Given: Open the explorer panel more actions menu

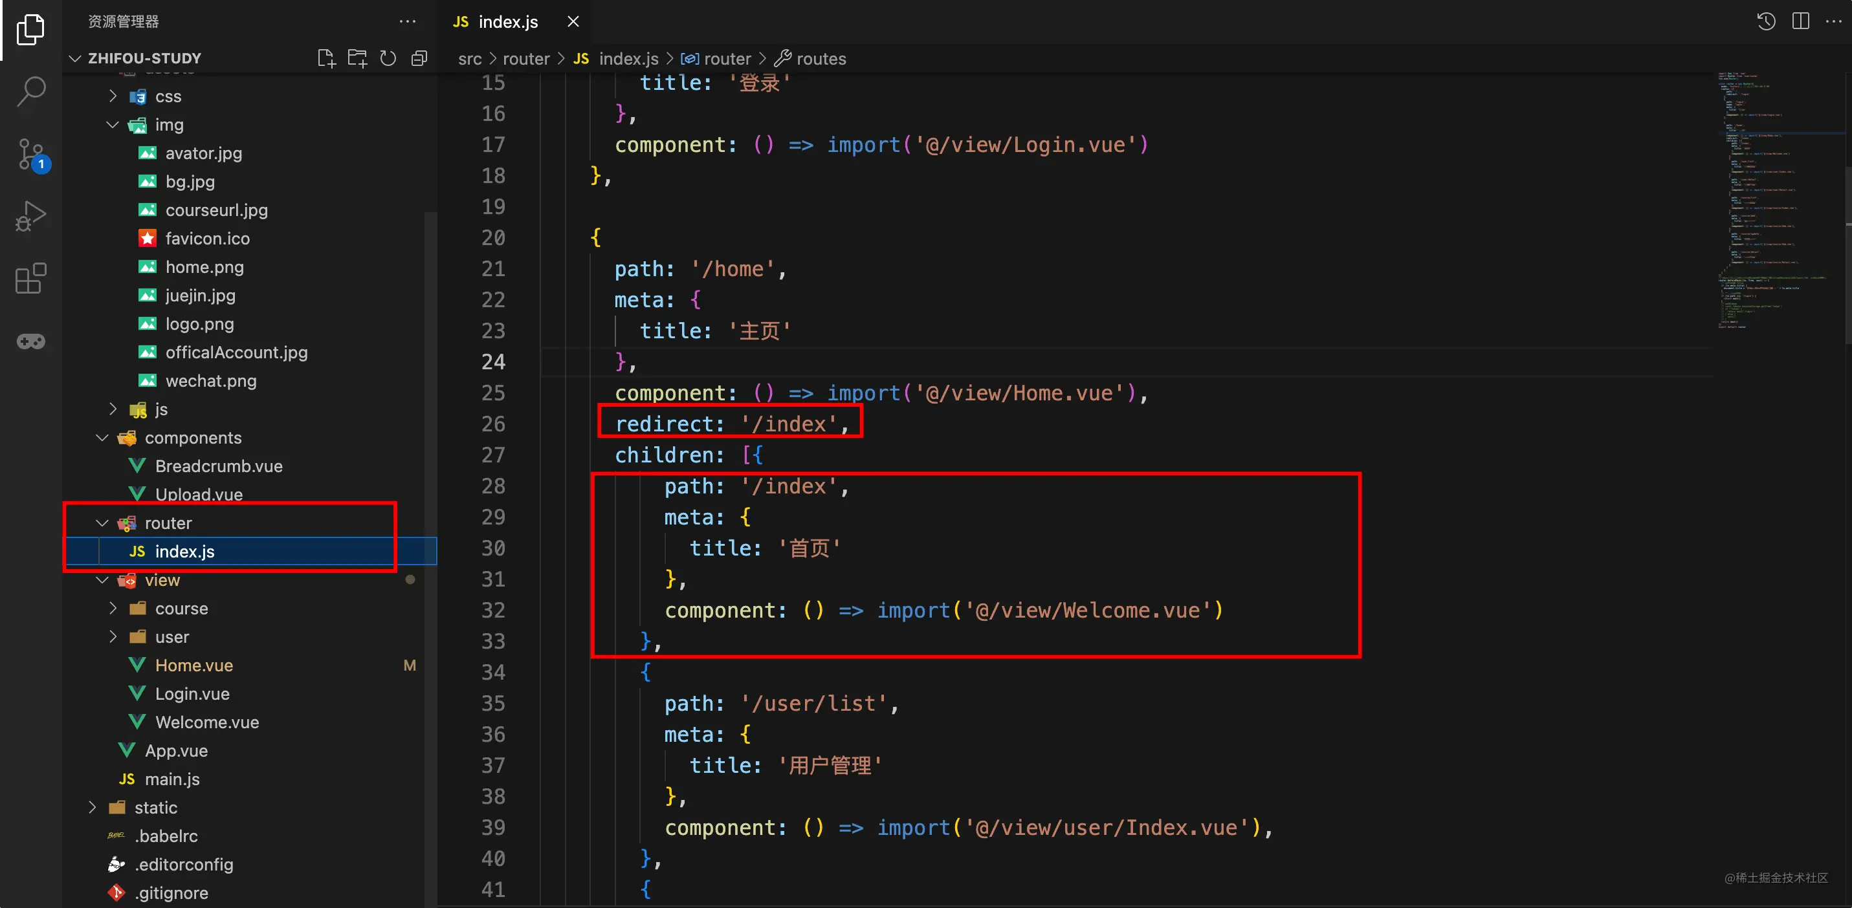Looking at the screenshot, I should pos(408,21).
